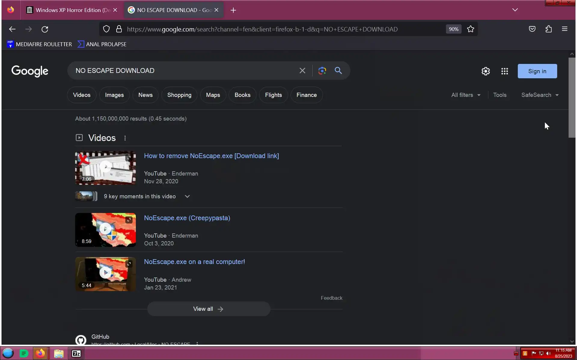Click the magnifying glass search icon
The width and height of the screenshot is (577, 360).
coord(338,71)
